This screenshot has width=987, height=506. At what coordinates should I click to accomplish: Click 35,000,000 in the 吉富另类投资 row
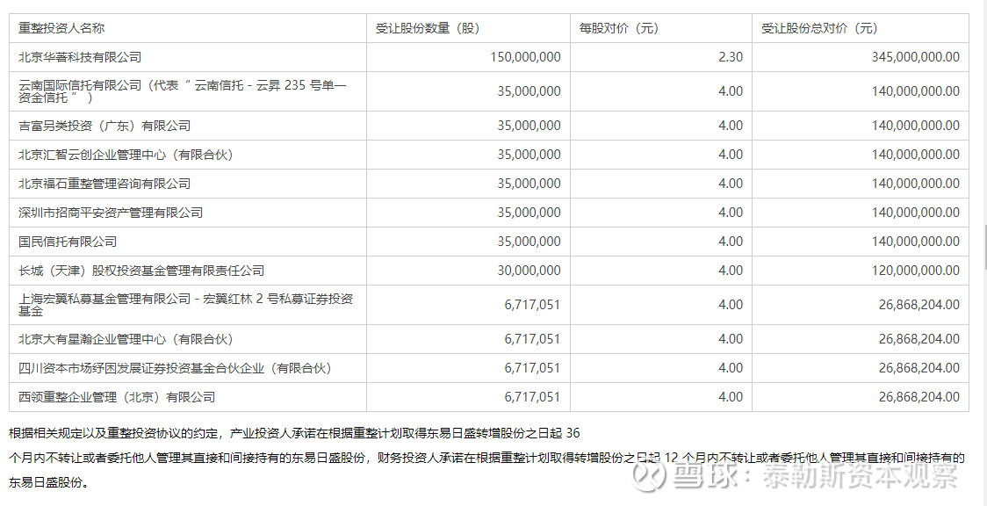529,126
